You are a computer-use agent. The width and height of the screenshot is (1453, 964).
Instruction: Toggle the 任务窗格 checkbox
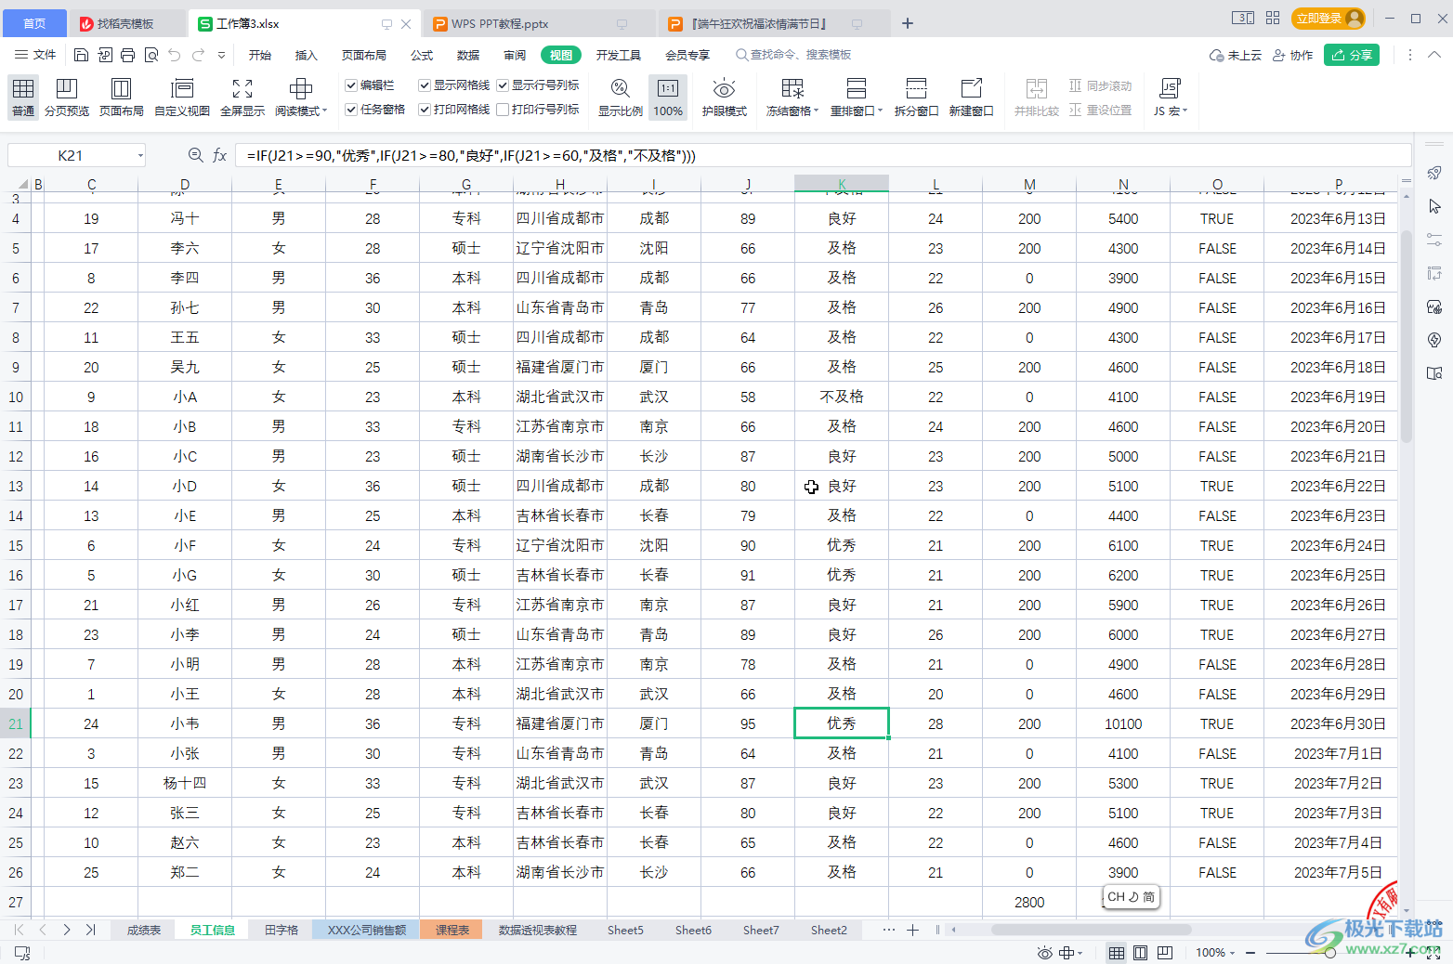pyautogui.click(x=351, y=110)
